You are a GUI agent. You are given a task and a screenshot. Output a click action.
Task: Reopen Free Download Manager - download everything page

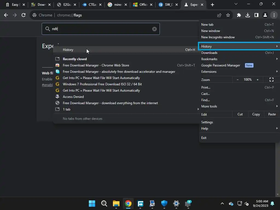[x=126, y=103]
